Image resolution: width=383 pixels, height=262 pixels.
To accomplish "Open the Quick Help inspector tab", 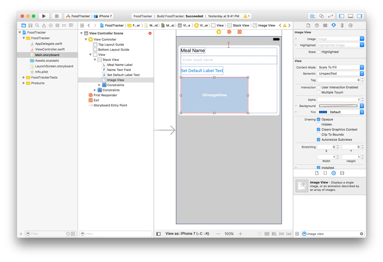I will 317,25.
